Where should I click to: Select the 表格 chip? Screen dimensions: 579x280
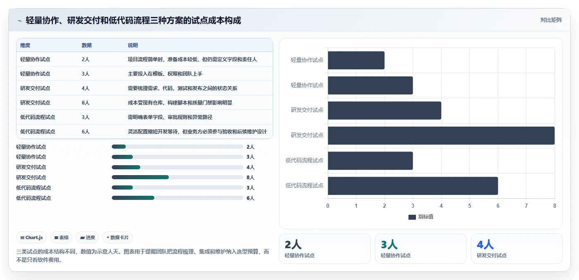coord(61,237)
